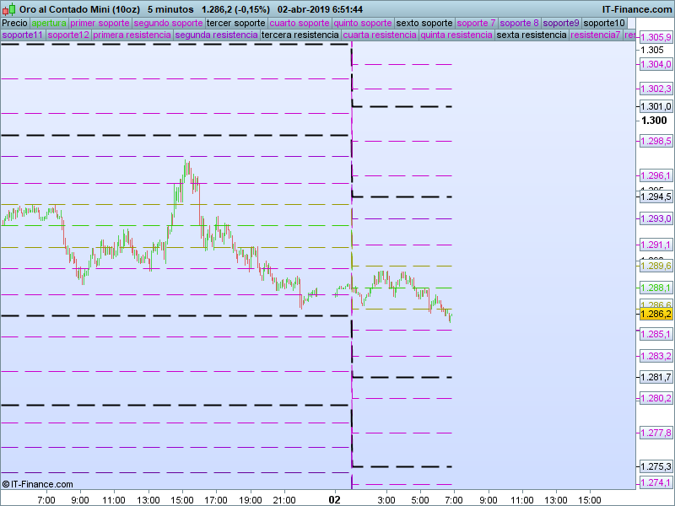This screenshot has height=506, width=675.
Task: Click the © IT-Finance.com watermark at bottom left
Action: click(37, 484)
